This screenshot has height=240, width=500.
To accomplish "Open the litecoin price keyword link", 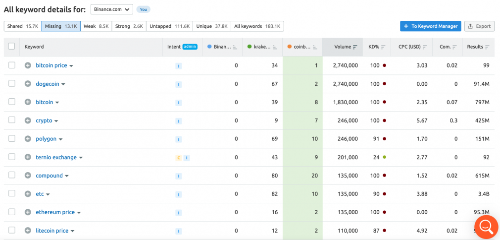I will [52, 231].
